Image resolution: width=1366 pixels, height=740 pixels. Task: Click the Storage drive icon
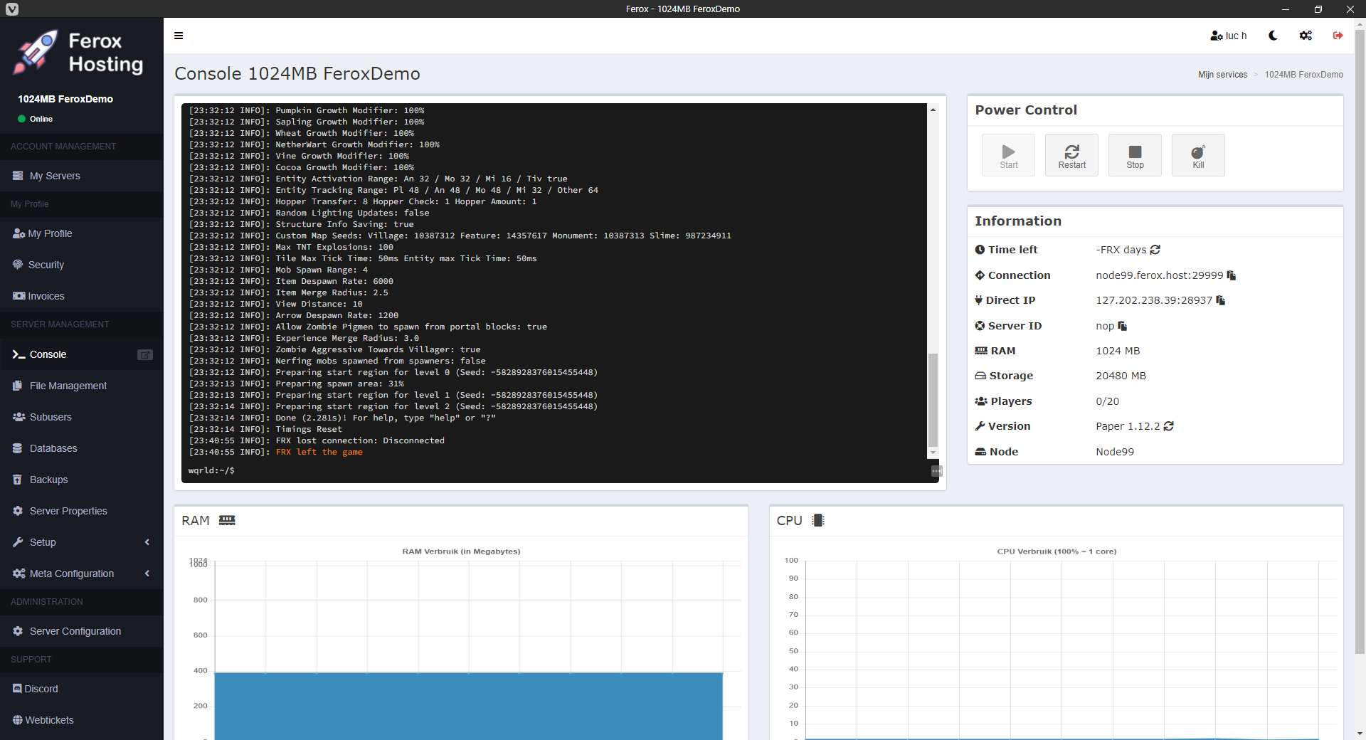click(980, 376)
